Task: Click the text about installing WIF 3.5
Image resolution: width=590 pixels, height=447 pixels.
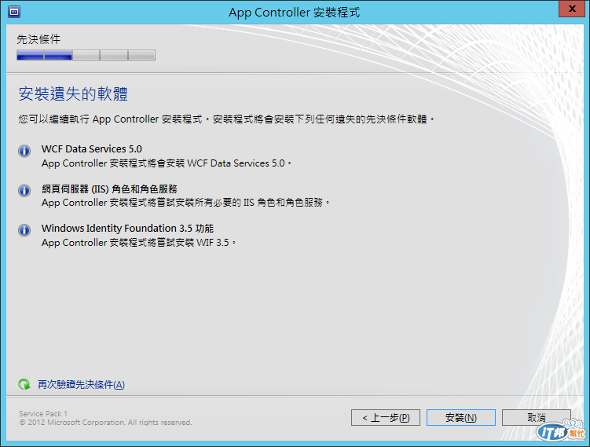Action: coord(138,243)
